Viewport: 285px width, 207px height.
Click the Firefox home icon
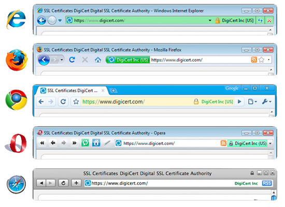pos(98,60)
